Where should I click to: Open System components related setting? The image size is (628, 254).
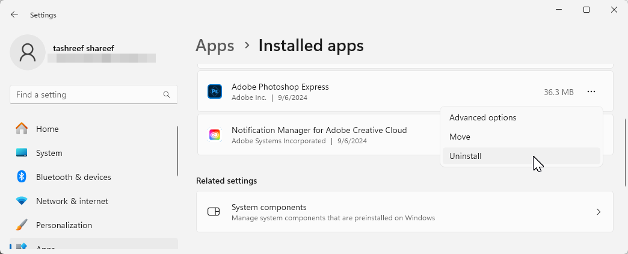tap(404, 211)
